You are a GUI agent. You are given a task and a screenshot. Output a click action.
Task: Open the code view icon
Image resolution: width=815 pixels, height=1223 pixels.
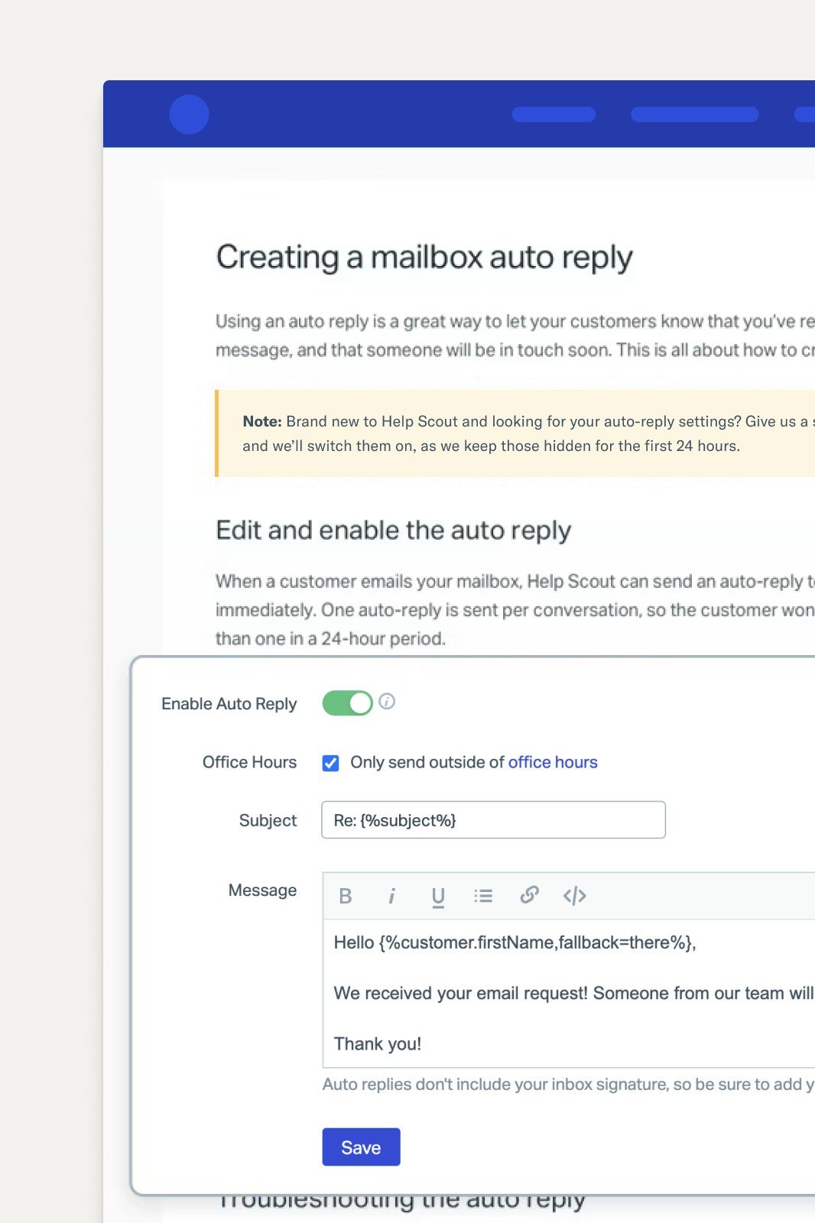[x=574, y=896]
